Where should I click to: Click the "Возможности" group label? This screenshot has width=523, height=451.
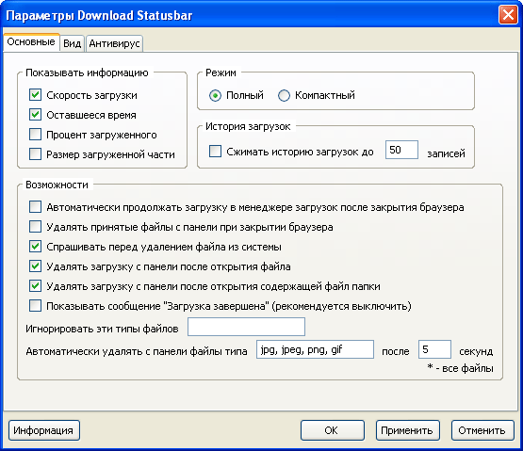(x=57, y=185)
